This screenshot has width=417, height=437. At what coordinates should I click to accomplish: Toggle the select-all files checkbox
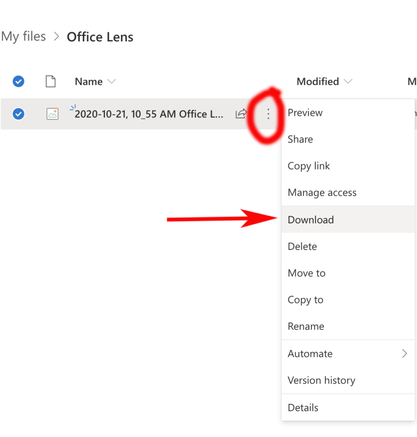click(18, 82)
